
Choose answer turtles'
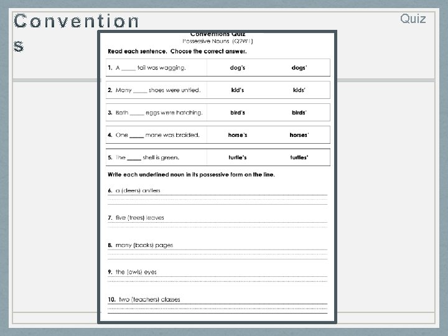click(299, 157)
